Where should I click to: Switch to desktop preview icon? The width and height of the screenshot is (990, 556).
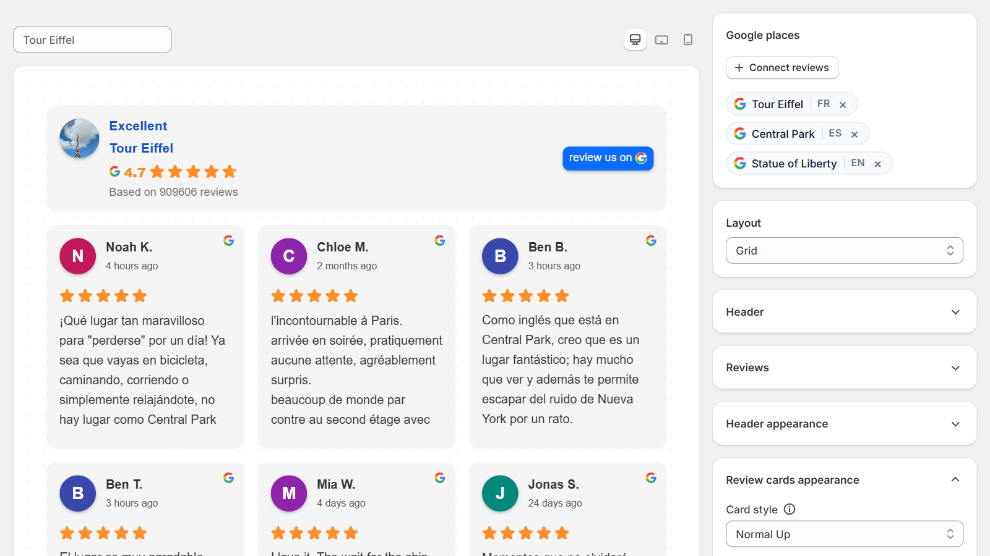click(635, 40)
